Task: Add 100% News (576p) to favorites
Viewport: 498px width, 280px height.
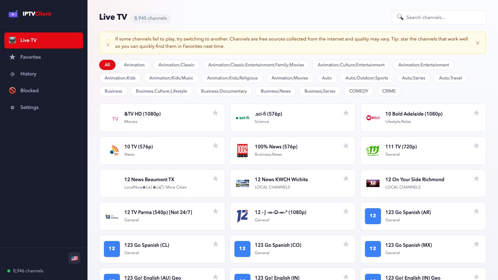Action: tap(346, 146)
